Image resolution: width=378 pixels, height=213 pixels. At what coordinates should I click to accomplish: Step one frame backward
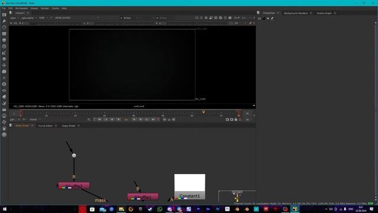click(x=112, y=120)
